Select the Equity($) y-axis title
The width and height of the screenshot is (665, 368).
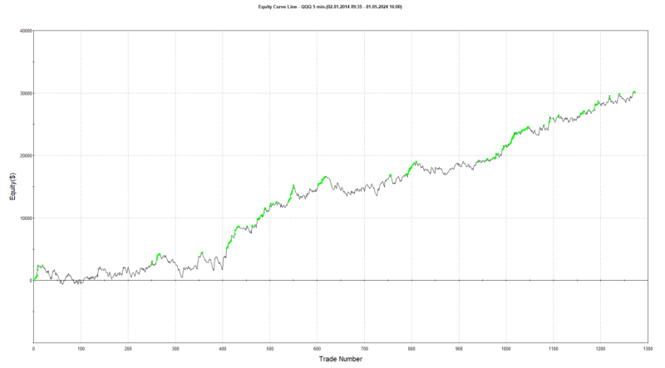pos(12,186)
